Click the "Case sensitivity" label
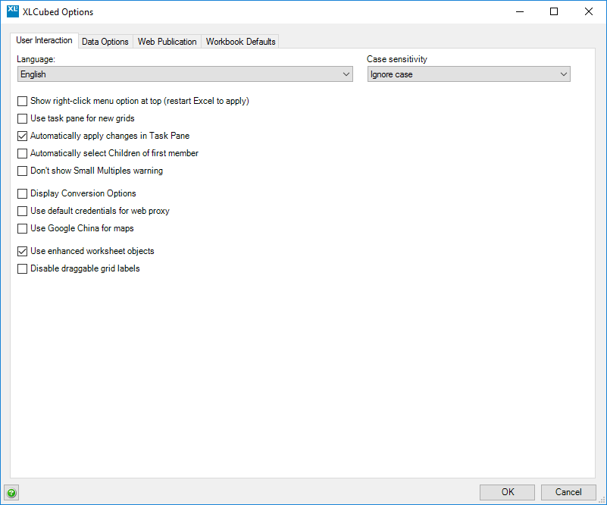This screenshot has width=607, height=505. [397, 59]
